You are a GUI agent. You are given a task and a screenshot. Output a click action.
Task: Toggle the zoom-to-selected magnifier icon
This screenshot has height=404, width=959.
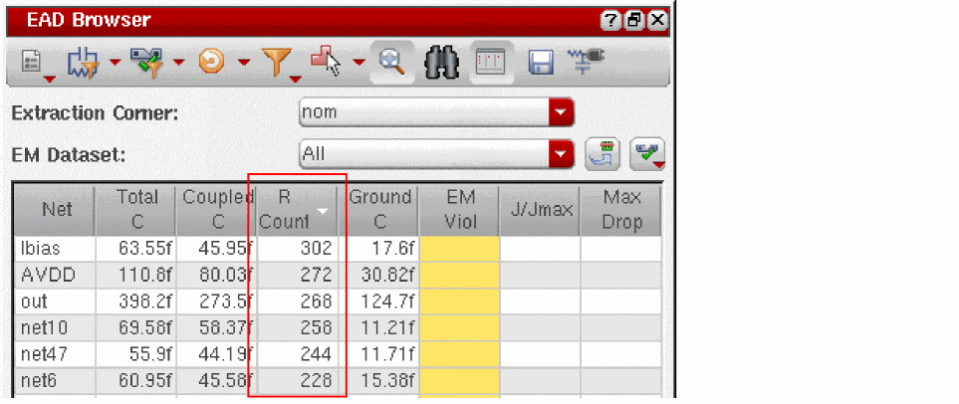[391, 62]
